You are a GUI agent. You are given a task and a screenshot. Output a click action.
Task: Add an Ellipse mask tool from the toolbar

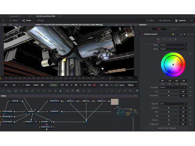[102, 91]
